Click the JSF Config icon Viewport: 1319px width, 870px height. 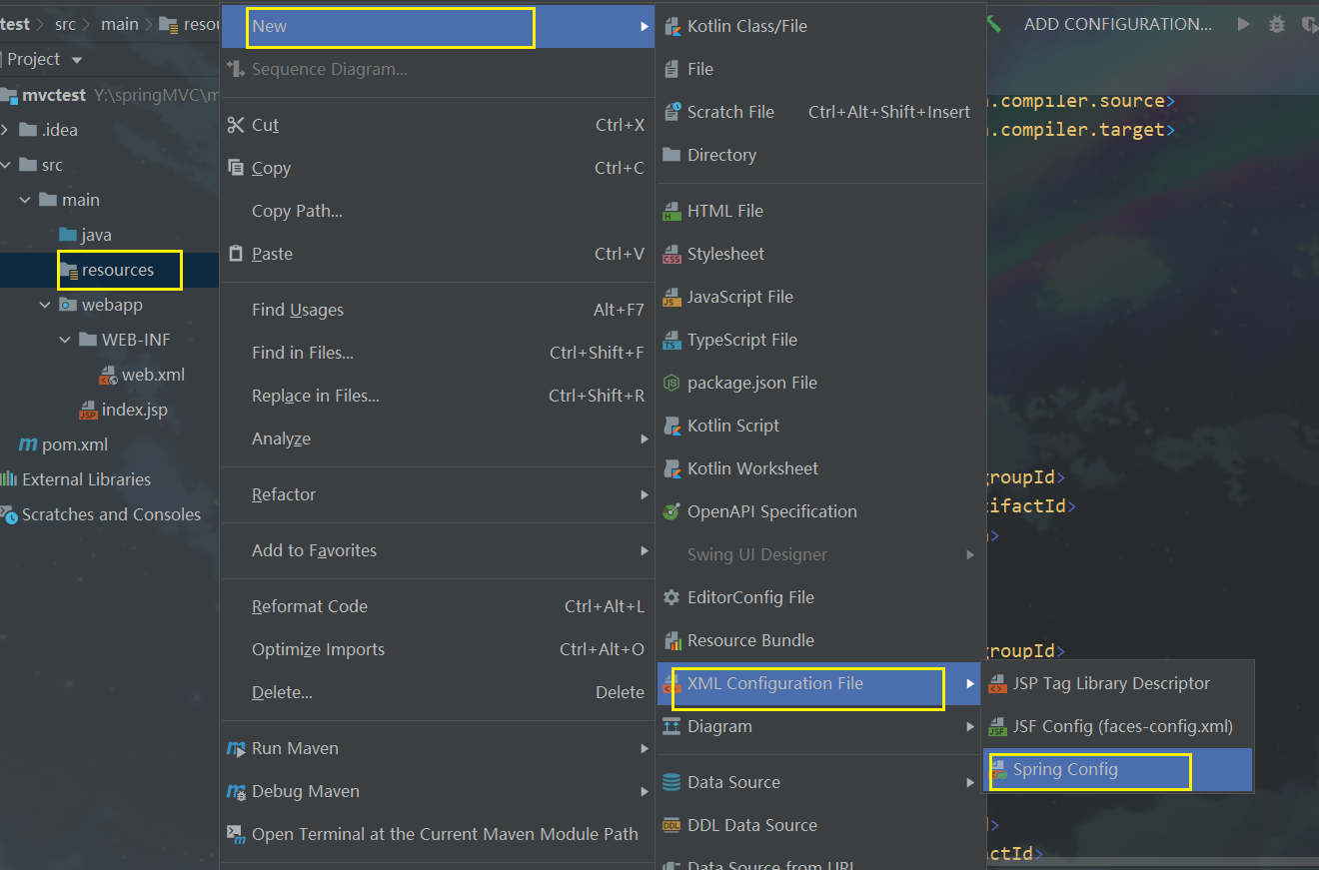(x=997, y=726)
